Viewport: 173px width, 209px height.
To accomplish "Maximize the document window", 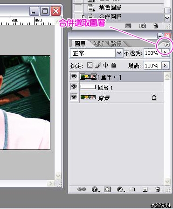I will (45, 11).
